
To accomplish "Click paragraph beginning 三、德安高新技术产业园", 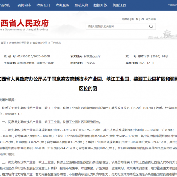I will point(88,168).
